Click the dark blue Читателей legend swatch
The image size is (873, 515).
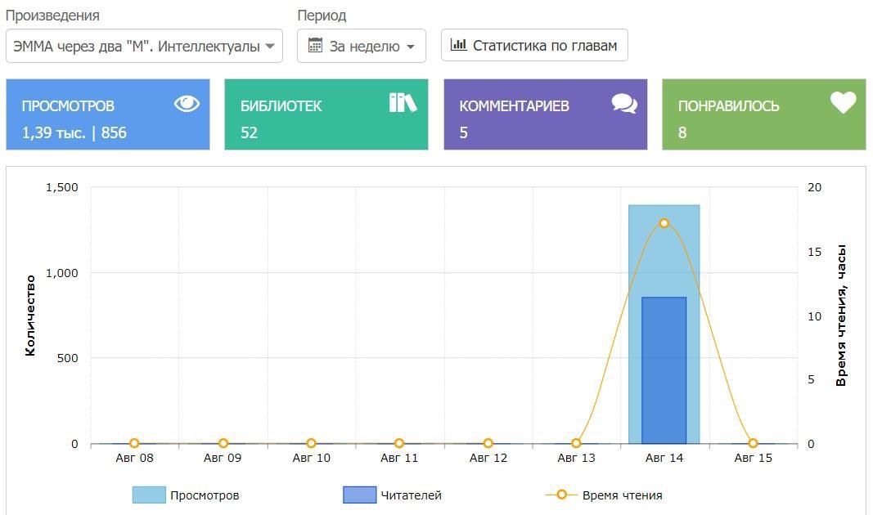point(360,495)
